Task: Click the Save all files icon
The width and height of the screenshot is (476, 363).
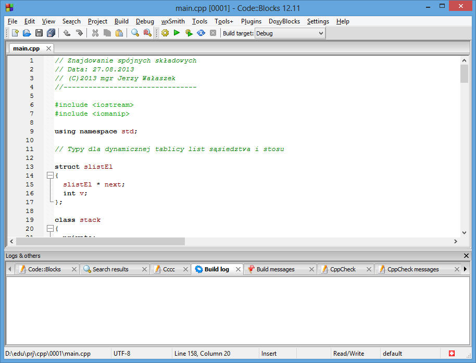Action: [51, 33]
